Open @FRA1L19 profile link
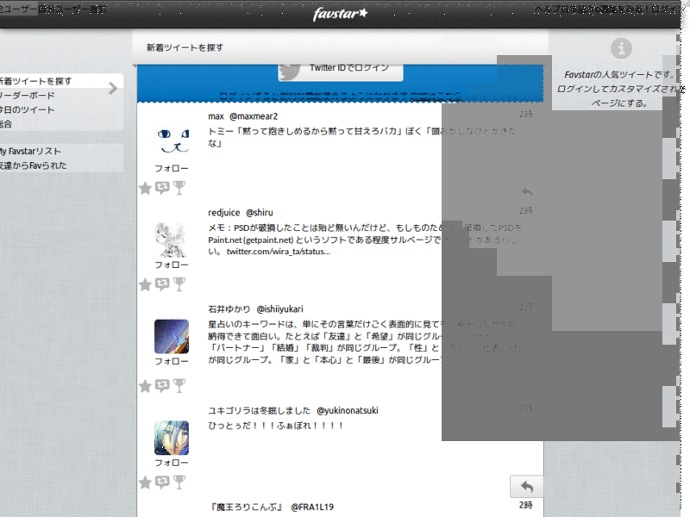Image resolution: width=690 pixels, height=517 pixels. [312, 508]
